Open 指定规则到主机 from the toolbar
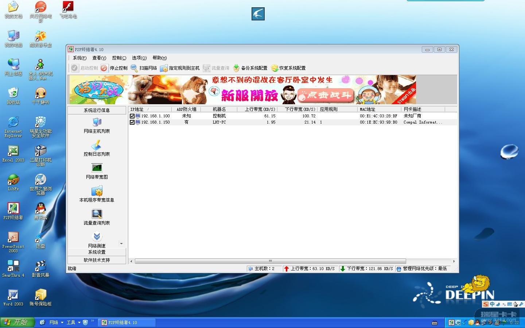Screen dimensions: 525x328 [179, 68]
